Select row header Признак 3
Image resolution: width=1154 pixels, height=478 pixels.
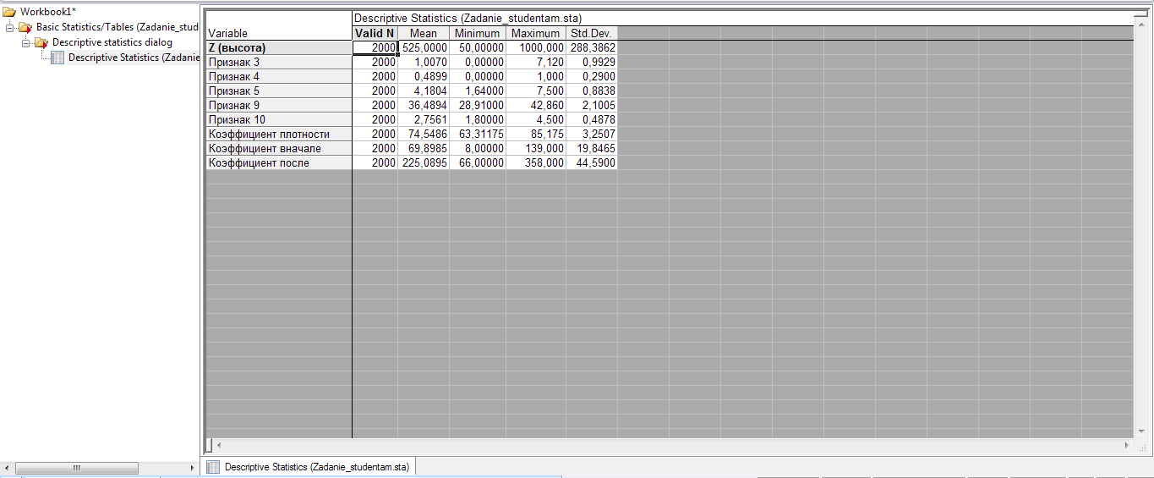coord(279,63)
